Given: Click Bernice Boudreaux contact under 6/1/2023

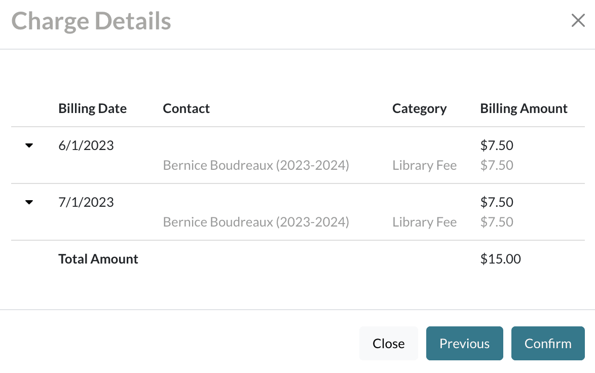Looking at the screenshot, I should point(256,165).
